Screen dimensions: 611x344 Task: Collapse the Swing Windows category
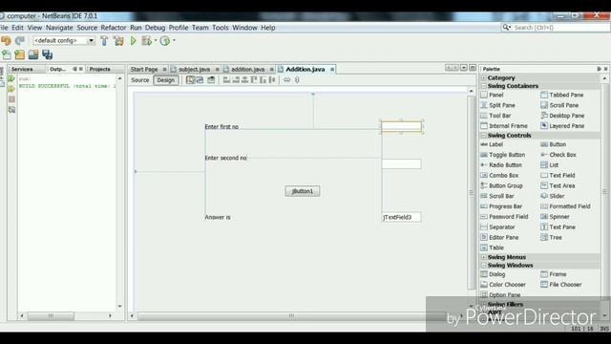[x=484, y=266]
